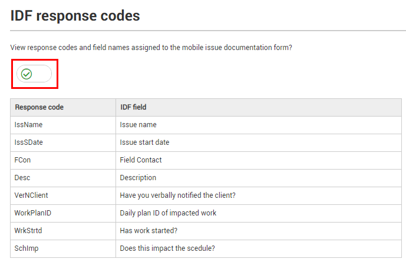
Task: Select the 'Has work started?' cell
Action: coord(259,231)
